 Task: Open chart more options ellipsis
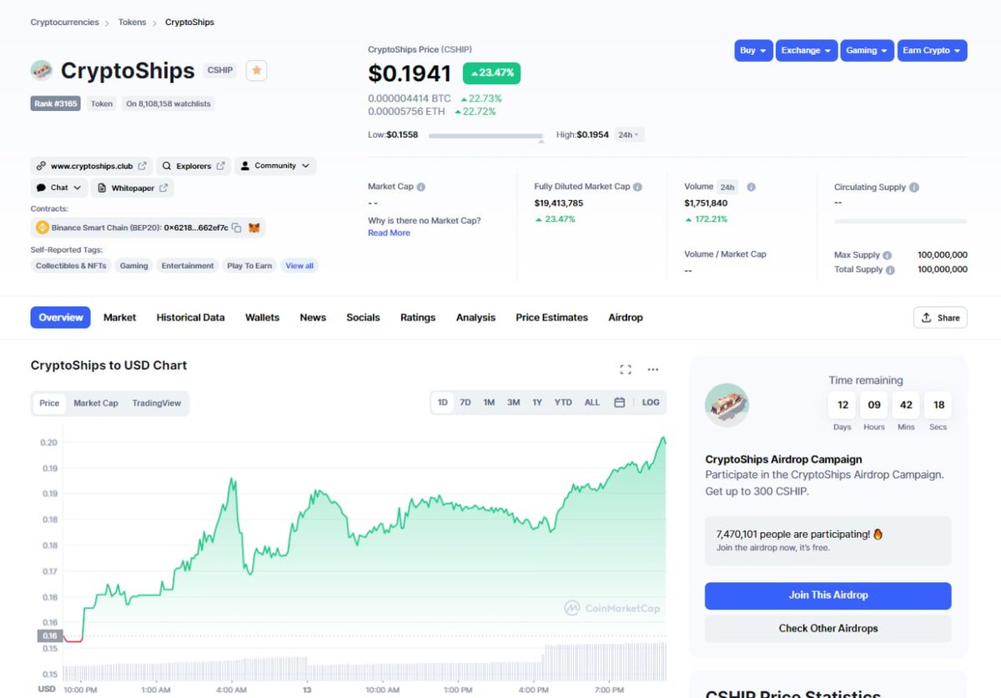[x=653, y=369]
